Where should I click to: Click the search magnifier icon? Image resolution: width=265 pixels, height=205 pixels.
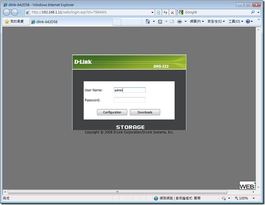[253, 12]
